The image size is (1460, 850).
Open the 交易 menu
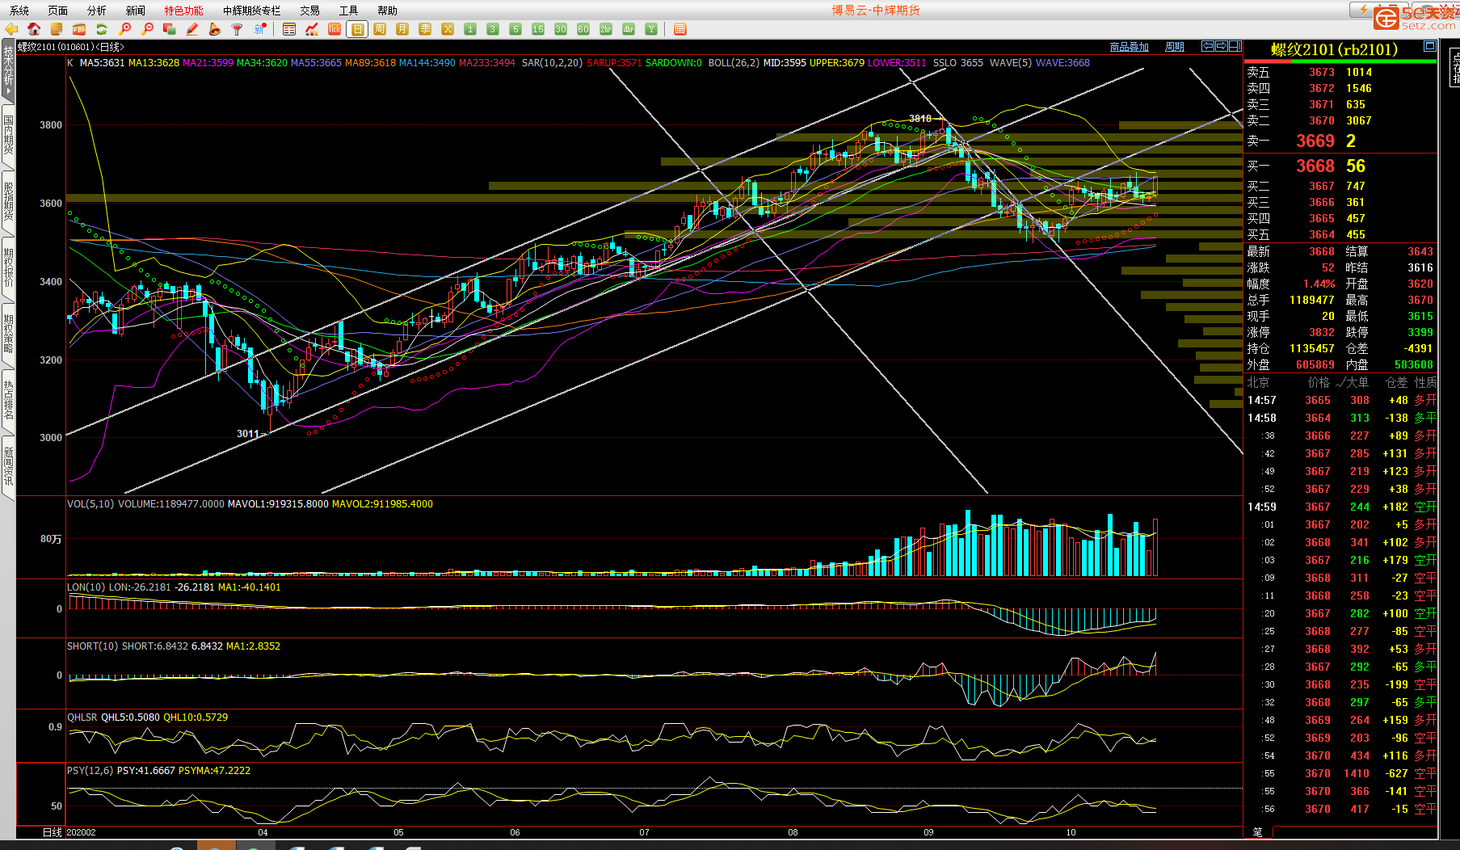coord(310,11)
